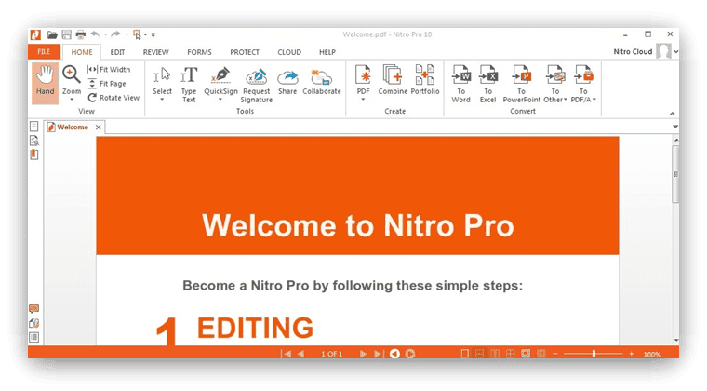Switch to the REVIEW tab

pos(155,52)
